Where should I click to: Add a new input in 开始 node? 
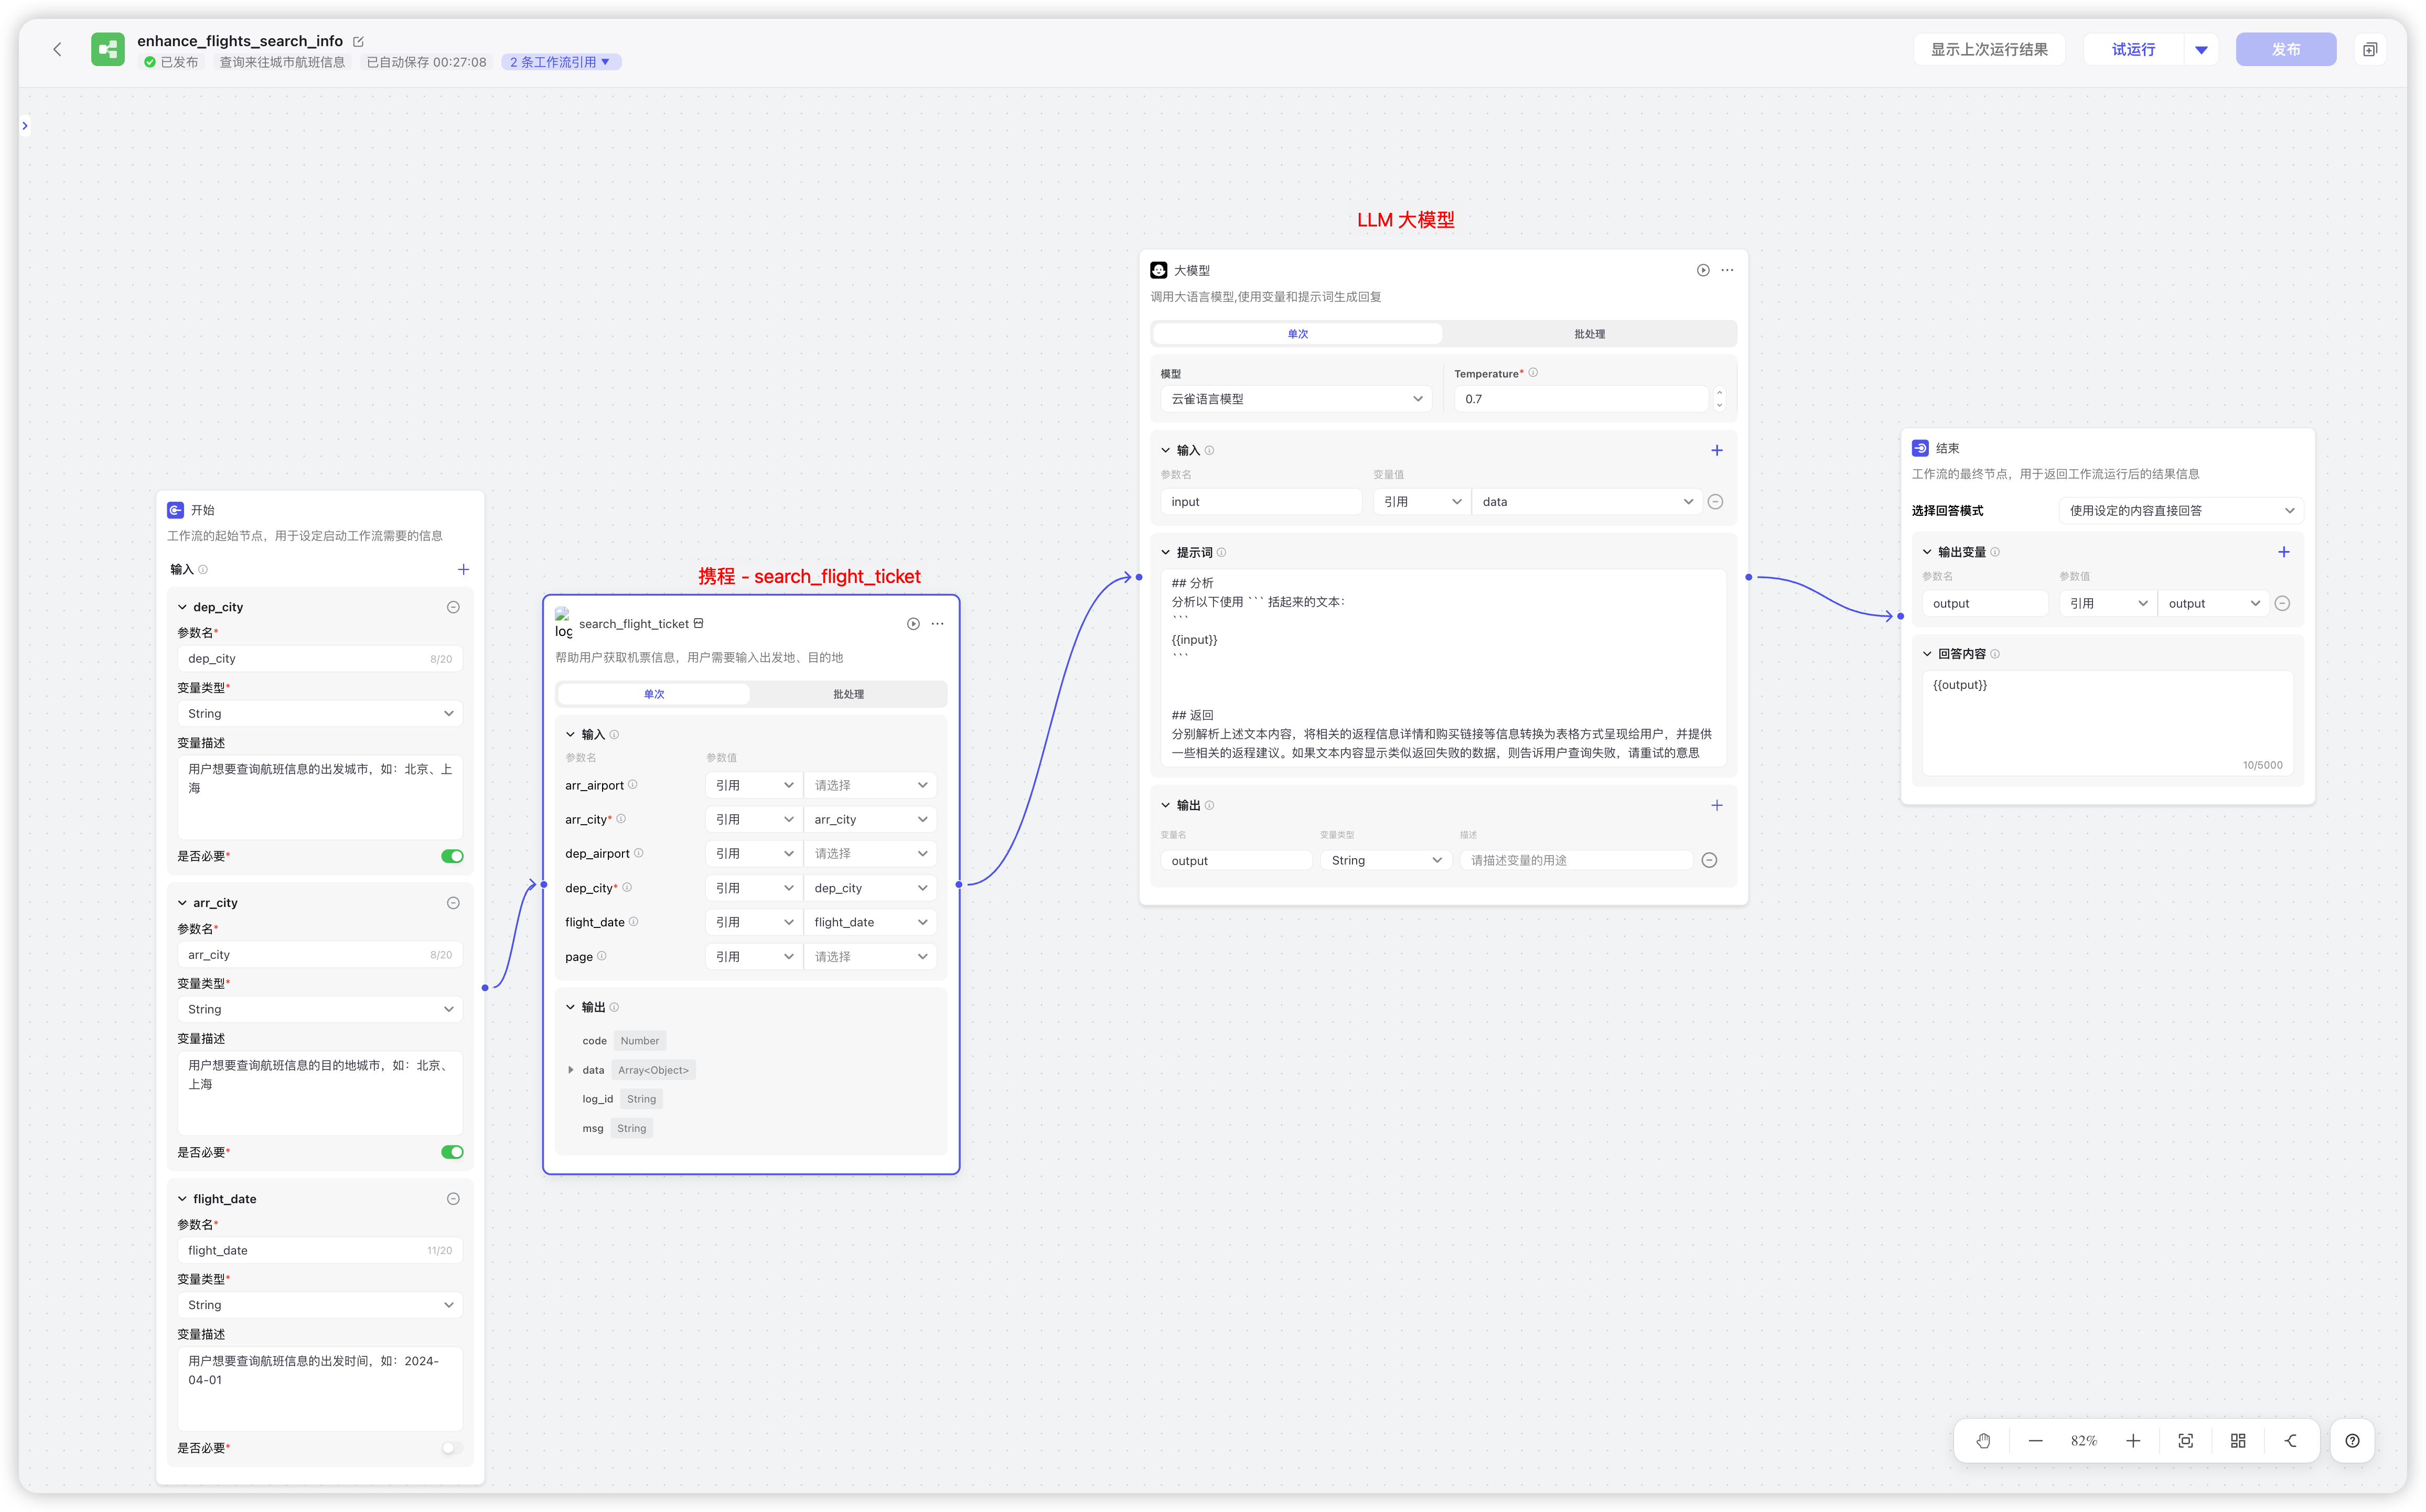[463, 569]
